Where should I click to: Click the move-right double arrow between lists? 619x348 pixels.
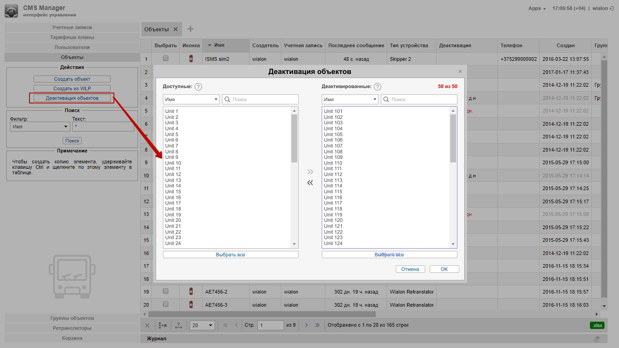pos(310,172)
